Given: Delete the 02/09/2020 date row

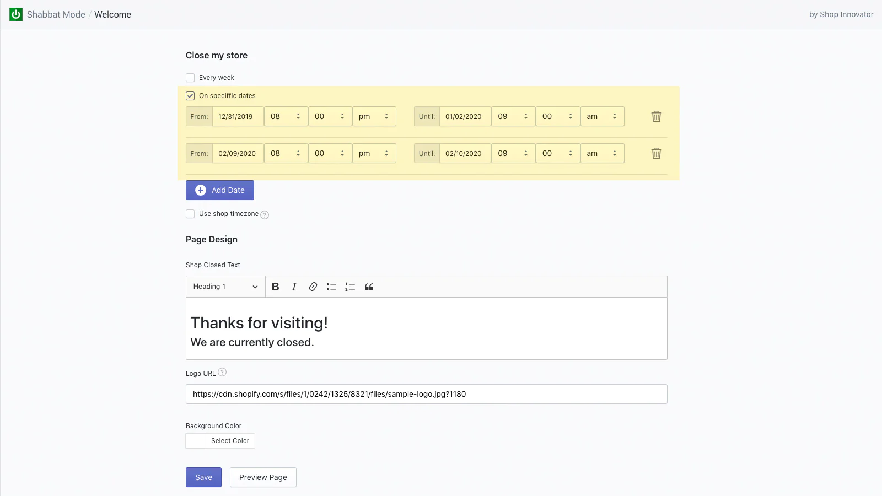Looking at the screenshot, I should coord(656,153).
